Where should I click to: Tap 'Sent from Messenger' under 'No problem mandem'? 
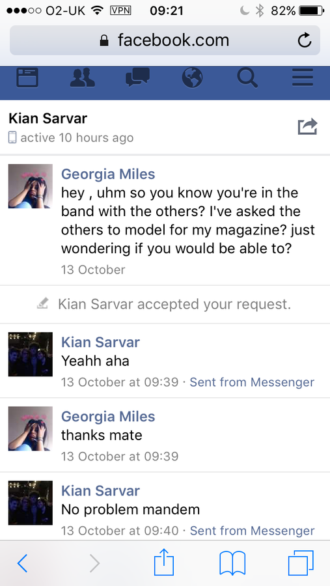pos(252,531)
